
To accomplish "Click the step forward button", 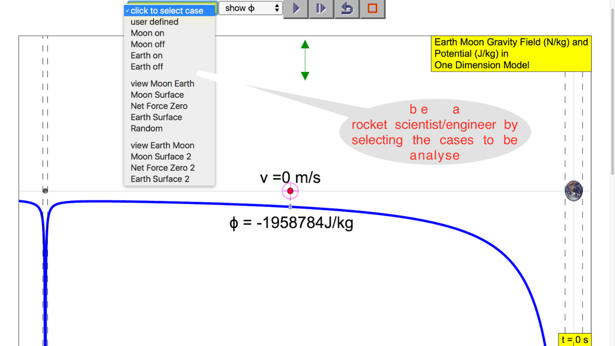I will coord(321,8).
